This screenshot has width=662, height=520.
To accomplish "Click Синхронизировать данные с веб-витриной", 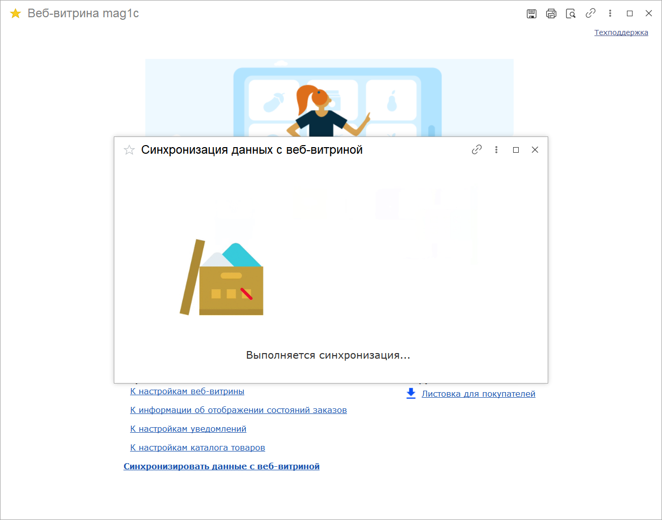I will [x=222, y=466].
